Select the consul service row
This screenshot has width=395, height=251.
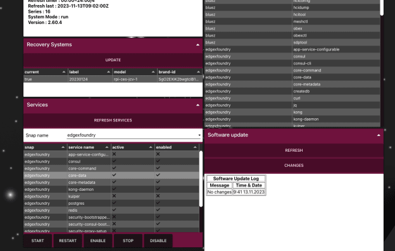coord(111,161)
